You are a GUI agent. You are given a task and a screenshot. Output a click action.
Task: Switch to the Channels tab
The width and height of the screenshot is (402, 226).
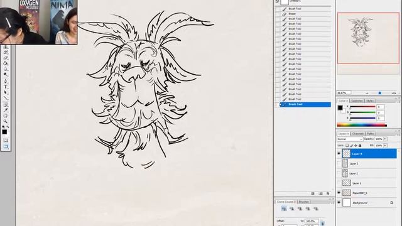(357, 134)
